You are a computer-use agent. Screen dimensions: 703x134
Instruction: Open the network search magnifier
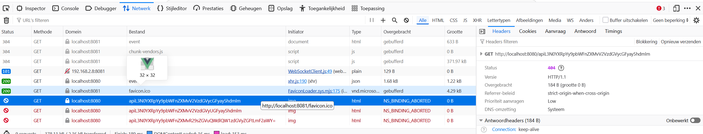(x=395, y=20)
